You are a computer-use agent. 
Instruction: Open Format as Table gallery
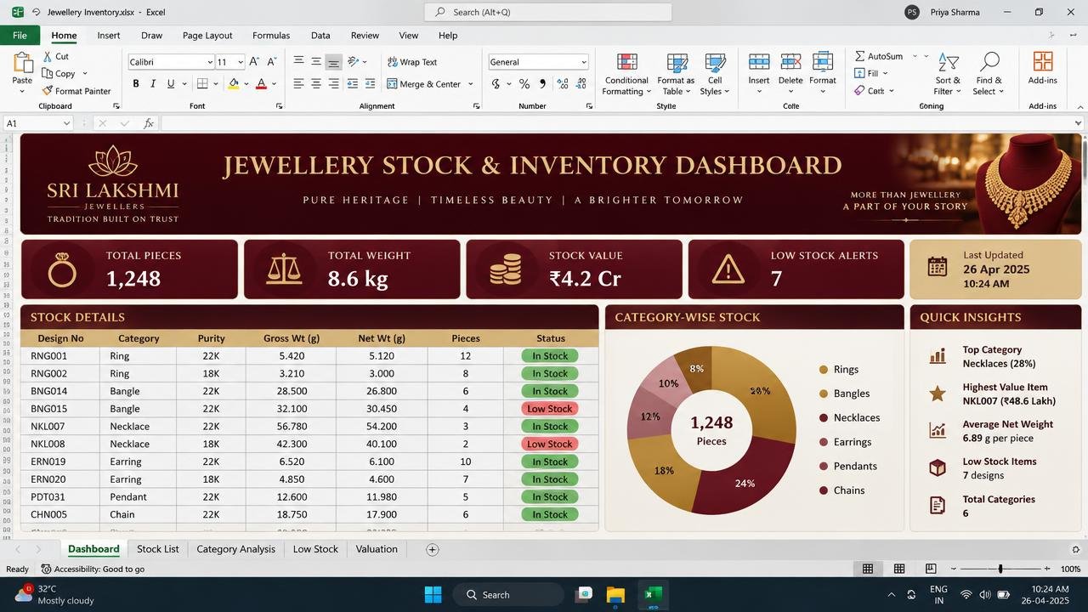[x=676, y=75]
